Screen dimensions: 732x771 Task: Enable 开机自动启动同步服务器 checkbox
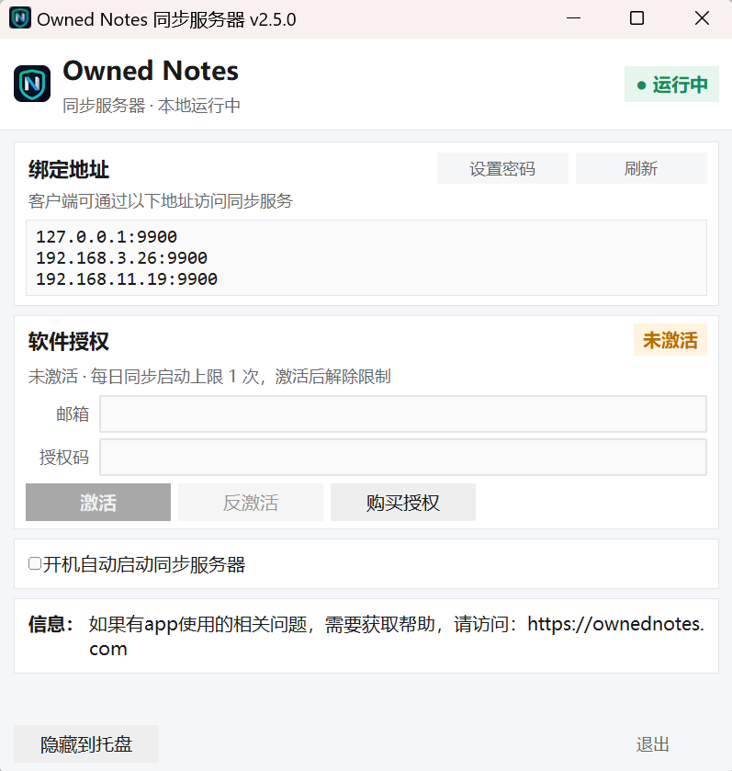tap(35, 563)
